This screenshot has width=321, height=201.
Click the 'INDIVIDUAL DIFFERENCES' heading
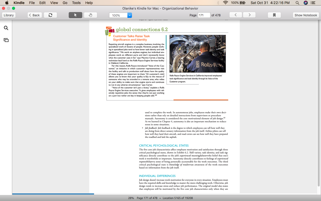point(157,176)
